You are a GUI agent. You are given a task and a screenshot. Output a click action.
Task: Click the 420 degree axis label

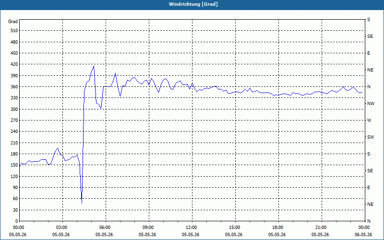14,64
